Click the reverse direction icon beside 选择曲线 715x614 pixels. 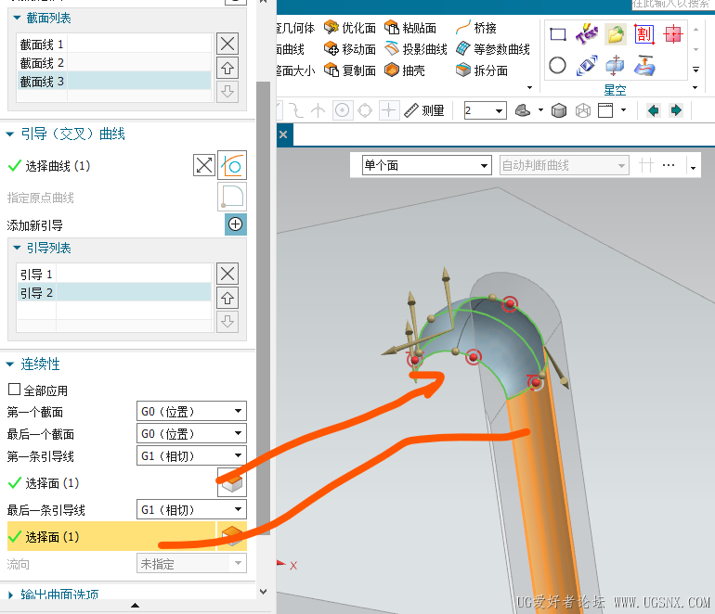click(204, 165)
